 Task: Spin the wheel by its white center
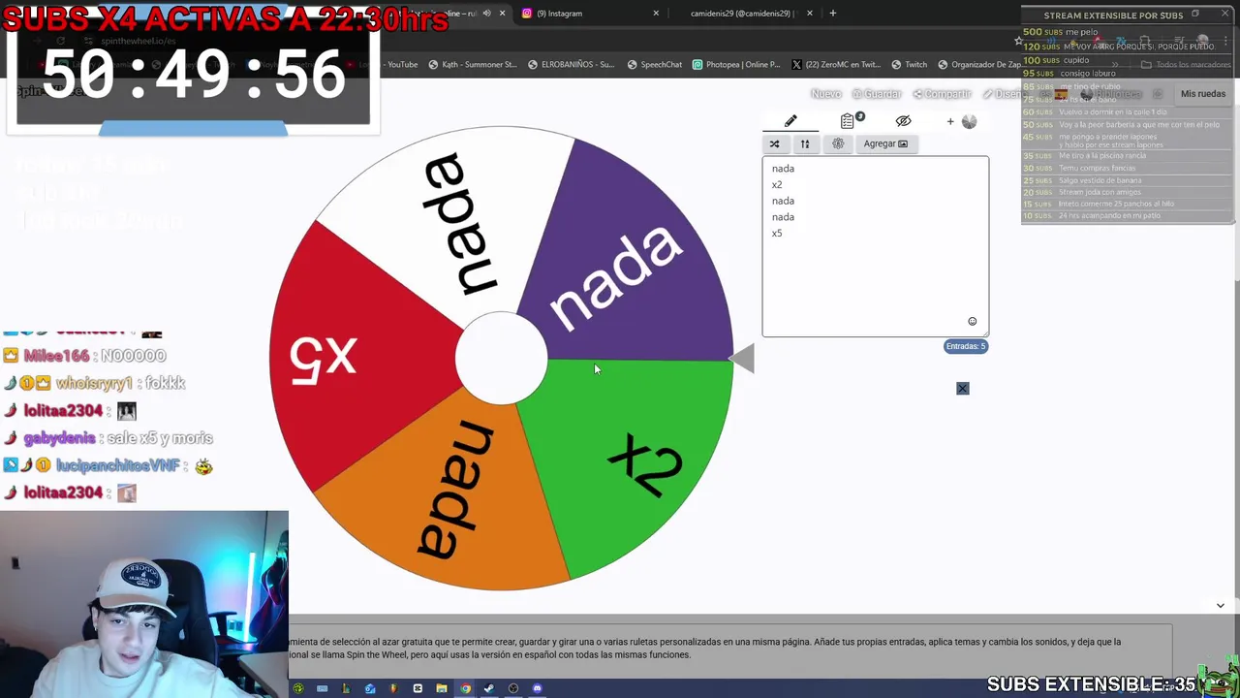(501, 358)
